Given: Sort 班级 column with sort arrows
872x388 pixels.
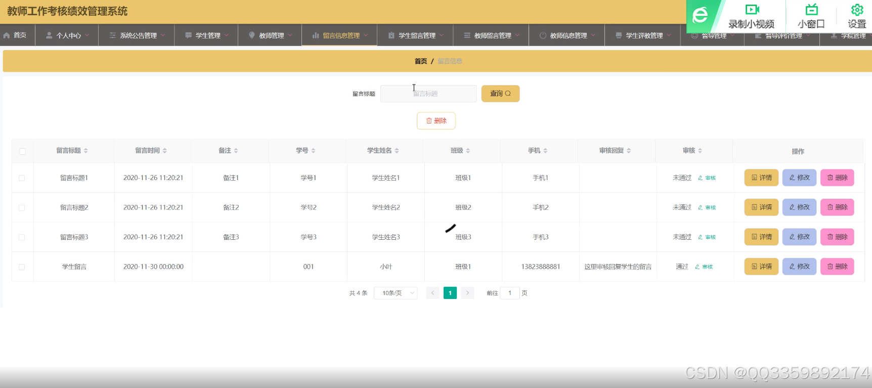Looking at the screenshot, I should 468,151.
